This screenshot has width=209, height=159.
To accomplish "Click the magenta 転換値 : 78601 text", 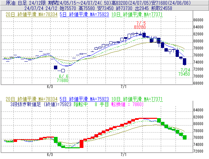I will pyautogui.click(x=127, y=104).
